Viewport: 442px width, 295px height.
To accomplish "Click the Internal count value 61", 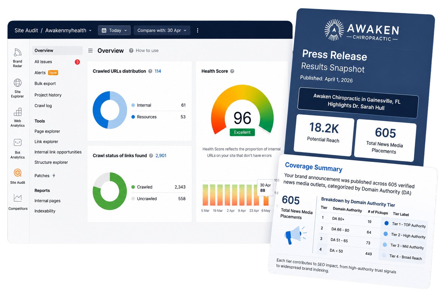I will pyautogui.click(x=183, y=105).
